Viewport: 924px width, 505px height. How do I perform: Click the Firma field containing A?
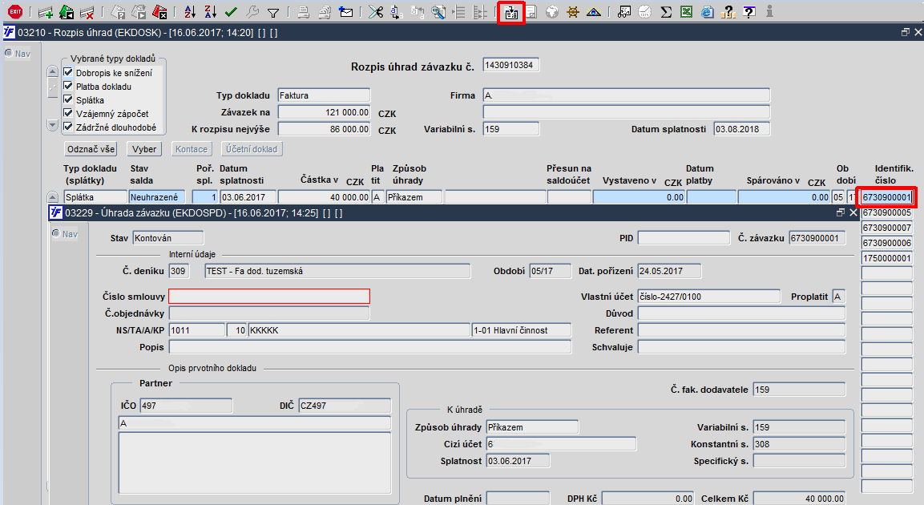click(x=627, y=95)
